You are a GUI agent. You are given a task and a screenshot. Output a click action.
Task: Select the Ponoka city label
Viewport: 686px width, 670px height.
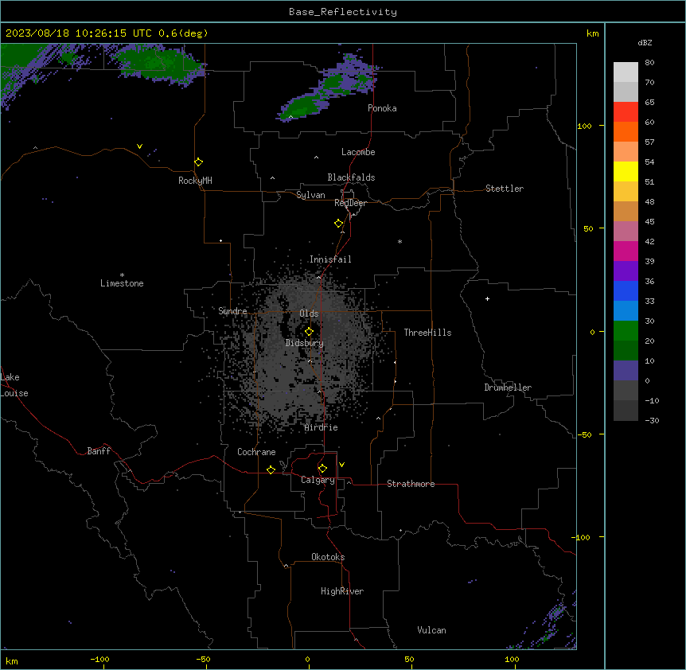[382, 108]
